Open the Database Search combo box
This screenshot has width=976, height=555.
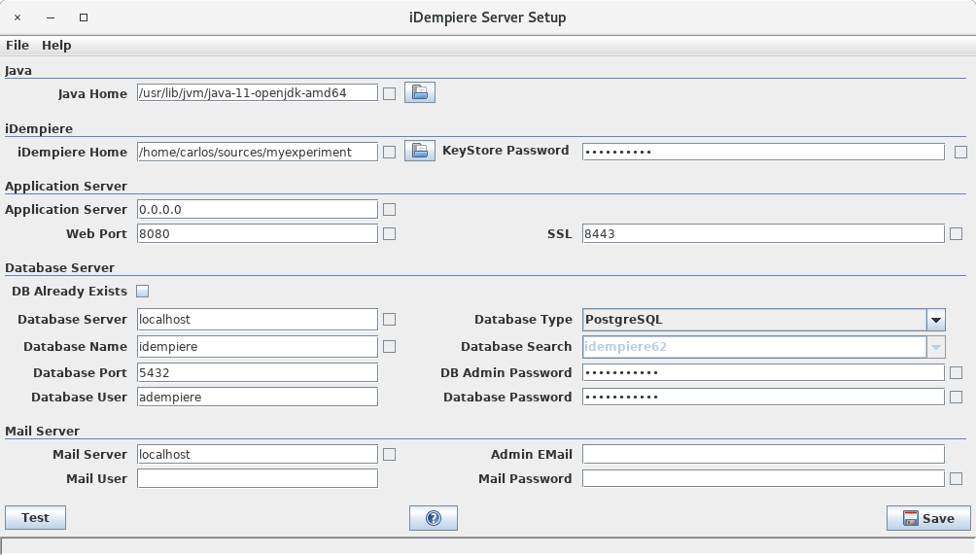(764, 347)
